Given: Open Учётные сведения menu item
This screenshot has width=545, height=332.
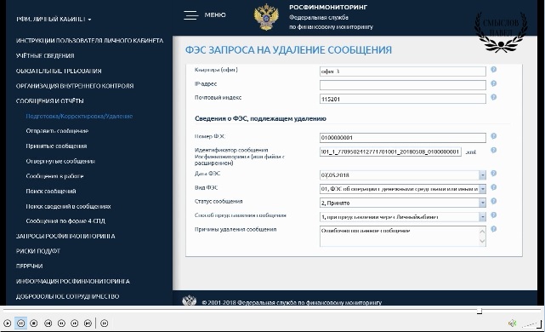Looking at the screenshot, I should click(x=45, y=55).
